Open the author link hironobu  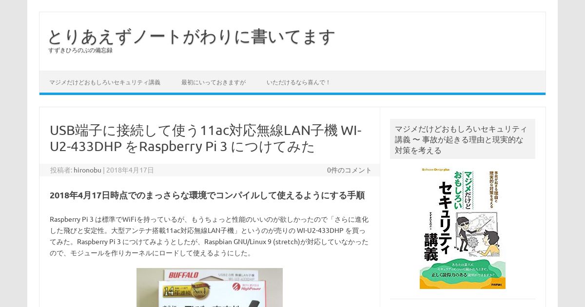(x=87, y=170)
